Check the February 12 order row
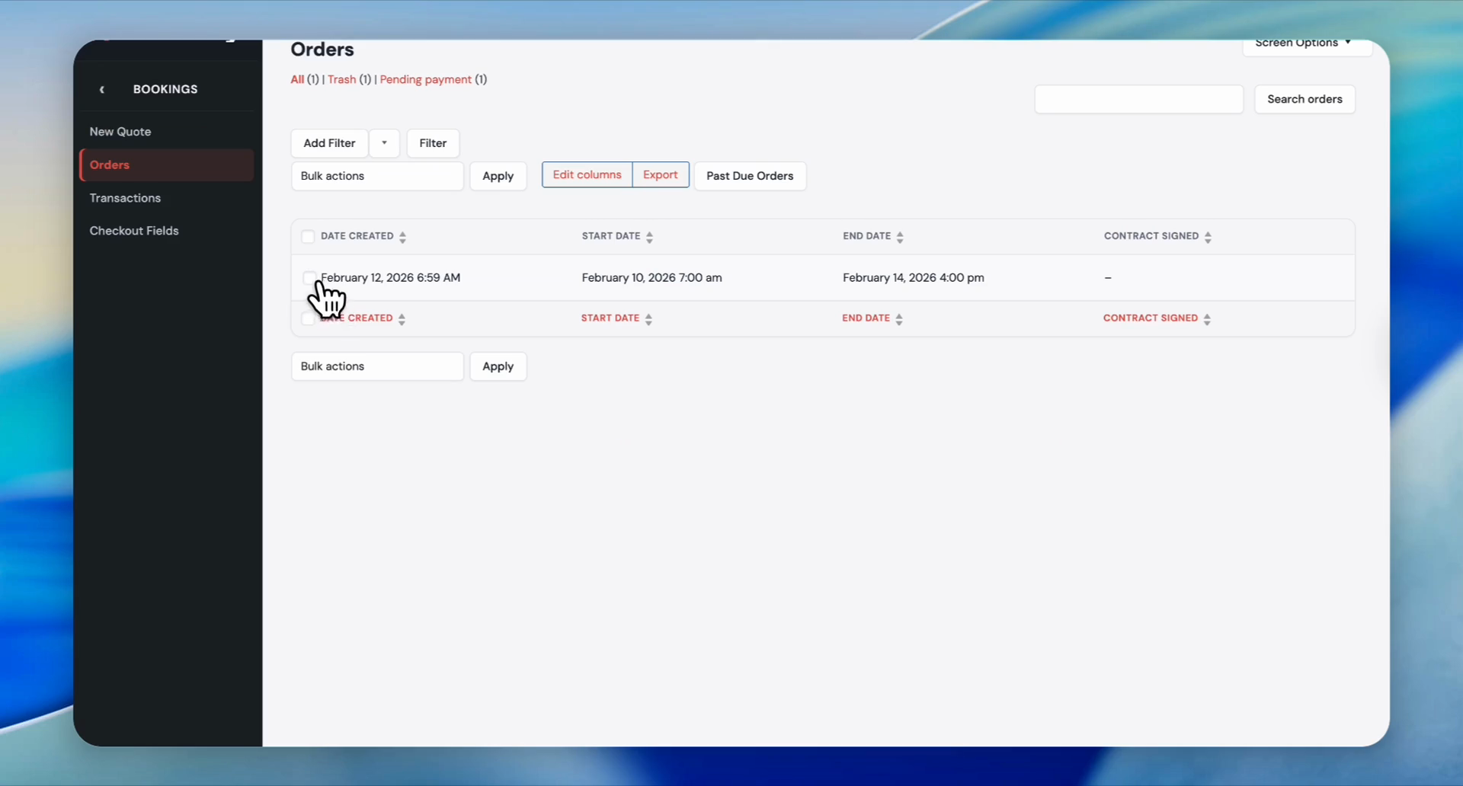 [309, 278]
